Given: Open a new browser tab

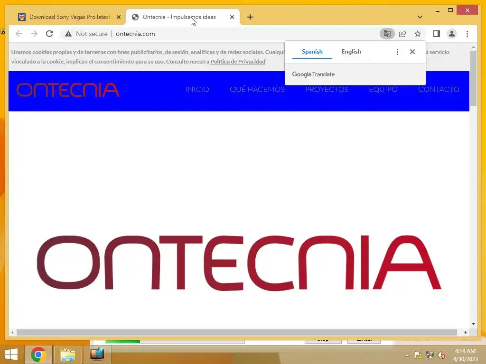Looking at the screenshot, I should pos(250,17).
